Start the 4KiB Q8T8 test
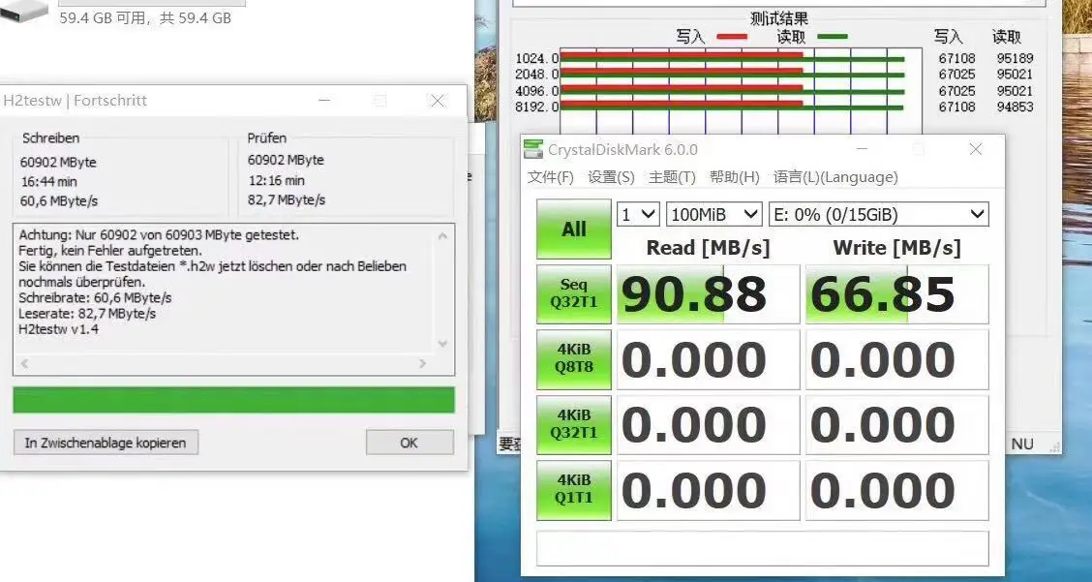 pyautogui.click(x=574, y=359)
